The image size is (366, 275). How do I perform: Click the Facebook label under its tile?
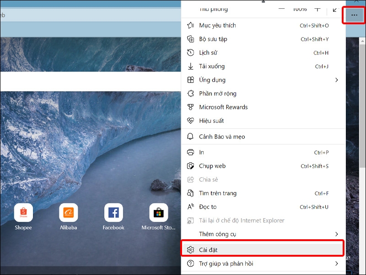(x=113, y=227)
